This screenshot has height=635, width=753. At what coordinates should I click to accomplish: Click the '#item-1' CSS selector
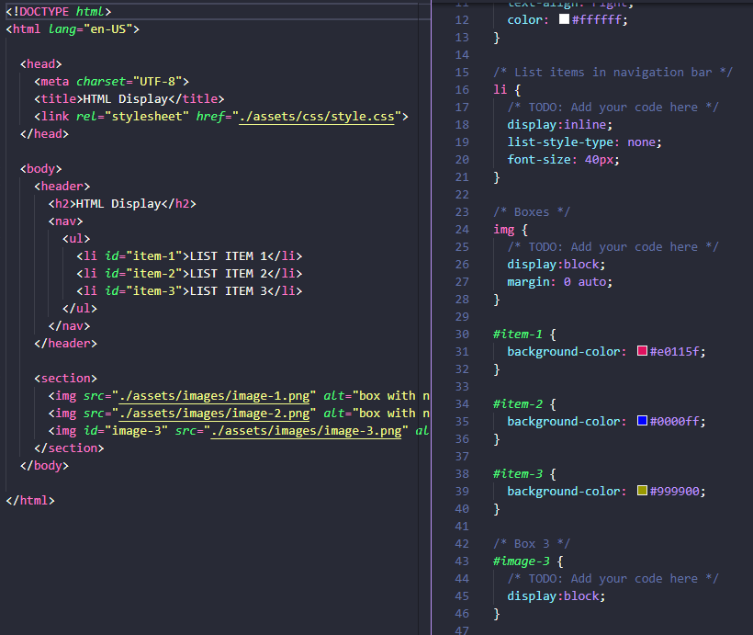[x=518, y=335]
